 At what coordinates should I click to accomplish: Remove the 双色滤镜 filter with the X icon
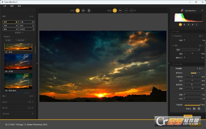coord(200,68)
